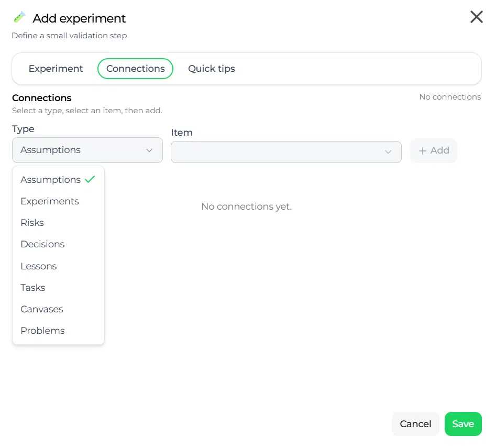Pick Risks from the type list
The image size is (495, 446).
pos(58,223)
